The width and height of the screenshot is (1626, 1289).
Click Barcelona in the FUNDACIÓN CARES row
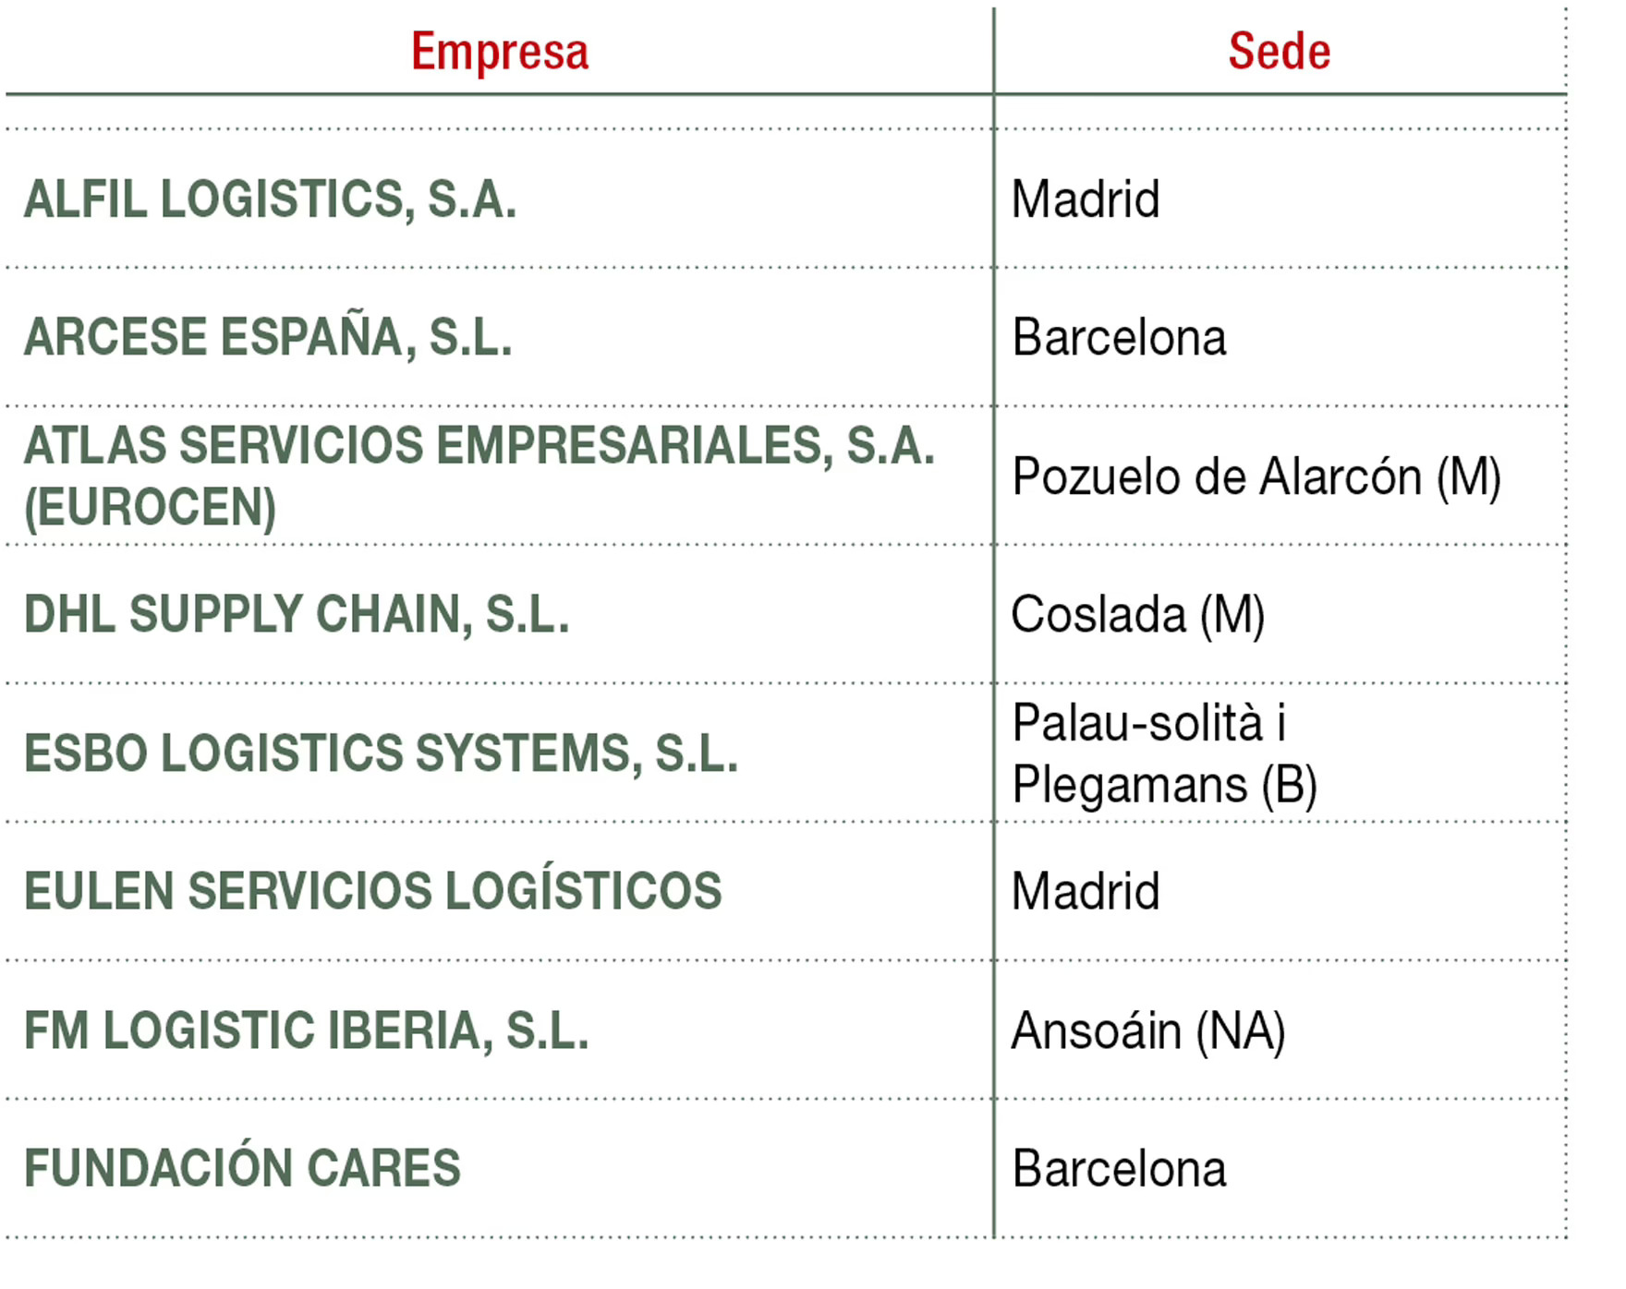(1119, 1170)
